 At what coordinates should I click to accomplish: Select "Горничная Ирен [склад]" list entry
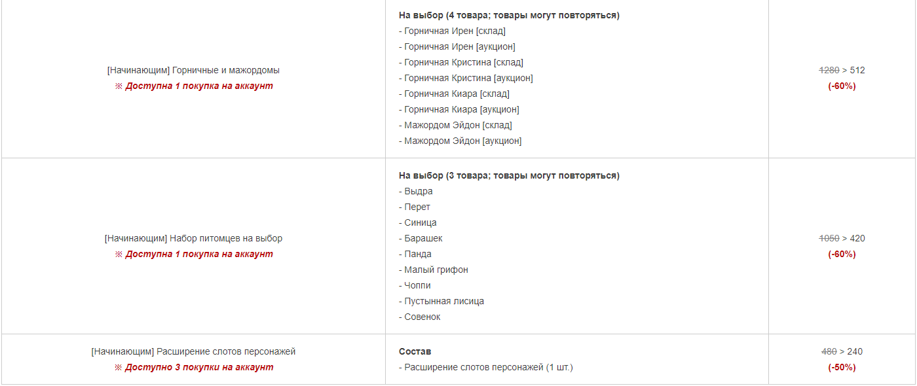pyautogui.click(x=455, y=31)
